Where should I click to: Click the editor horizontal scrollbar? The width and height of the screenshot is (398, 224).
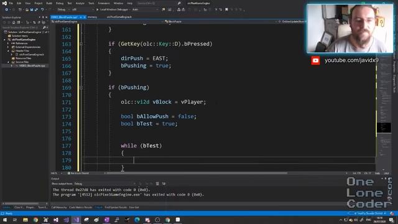click(197, 173)
